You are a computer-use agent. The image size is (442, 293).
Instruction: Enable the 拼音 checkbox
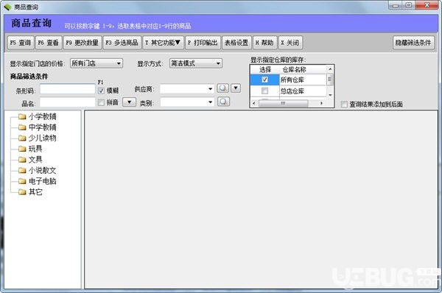click(x=101, y=102)
